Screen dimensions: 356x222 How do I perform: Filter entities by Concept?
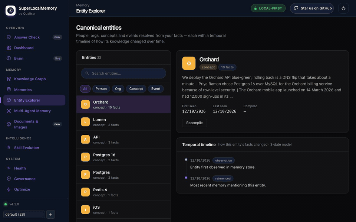coord(136,89)
